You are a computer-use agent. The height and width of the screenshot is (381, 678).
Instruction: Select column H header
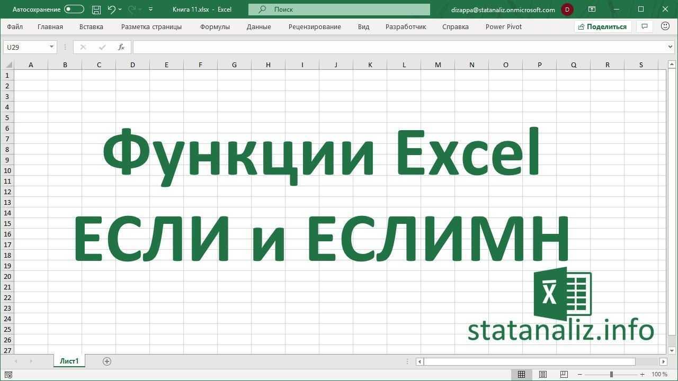click(268, 65)
